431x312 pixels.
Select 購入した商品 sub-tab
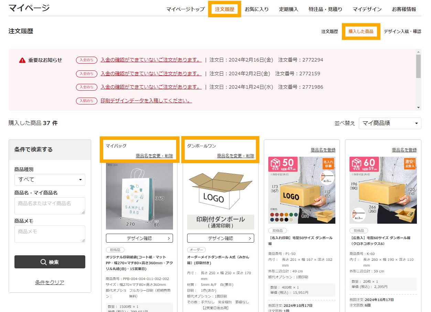[361, 31]
